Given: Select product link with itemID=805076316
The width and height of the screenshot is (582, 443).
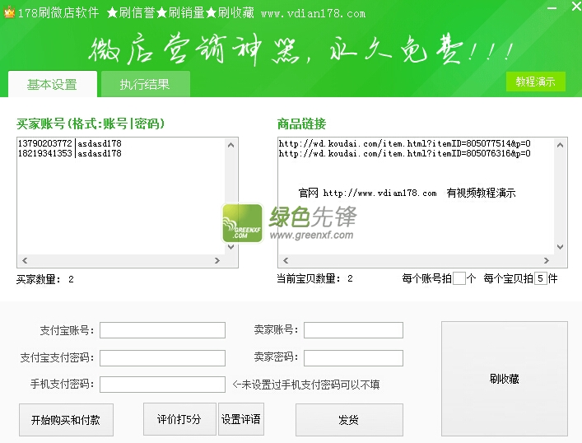Looking at the screenshot, I should (x=404, y=153).
